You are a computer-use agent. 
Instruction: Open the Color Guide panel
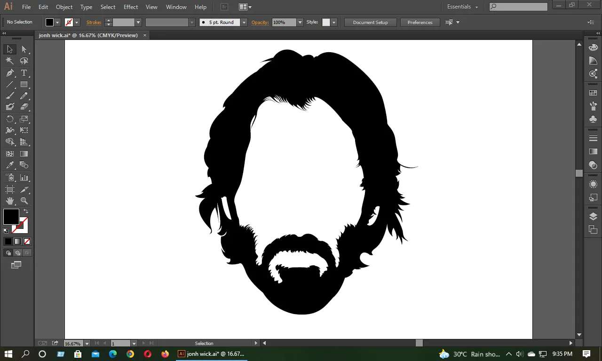coord(593,61)
